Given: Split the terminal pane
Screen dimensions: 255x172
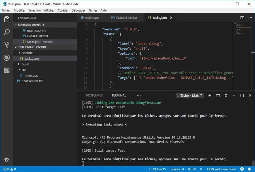Looking at the screenshot, I should [x=218, y=95].
